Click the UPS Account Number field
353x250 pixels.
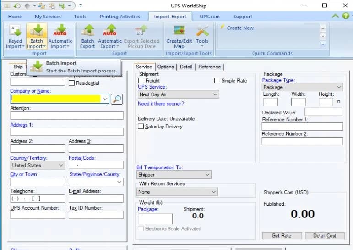pyautogui.click(x=38, y=215)
